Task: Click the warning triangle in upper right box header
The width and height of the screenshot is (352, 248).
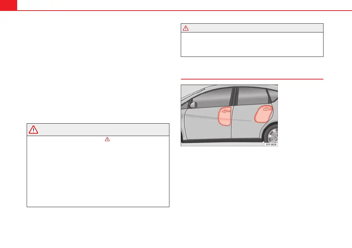Action: click(185, 28)
